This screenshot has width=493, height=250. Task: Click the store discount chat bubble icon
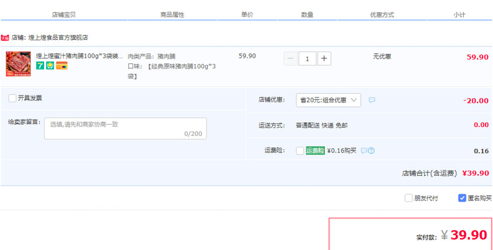(372, 100)
